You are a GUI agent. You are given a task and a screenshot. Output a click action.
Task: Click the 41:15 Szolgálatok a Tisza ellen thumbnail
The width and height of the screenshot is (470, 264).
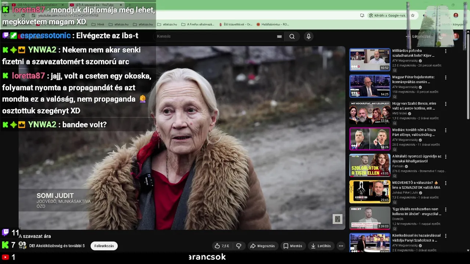pyautogui.click(x=370, y=165)
